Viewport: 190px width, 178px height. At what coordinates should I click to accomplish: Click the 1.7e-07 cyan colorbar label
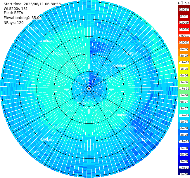[184, 115]
